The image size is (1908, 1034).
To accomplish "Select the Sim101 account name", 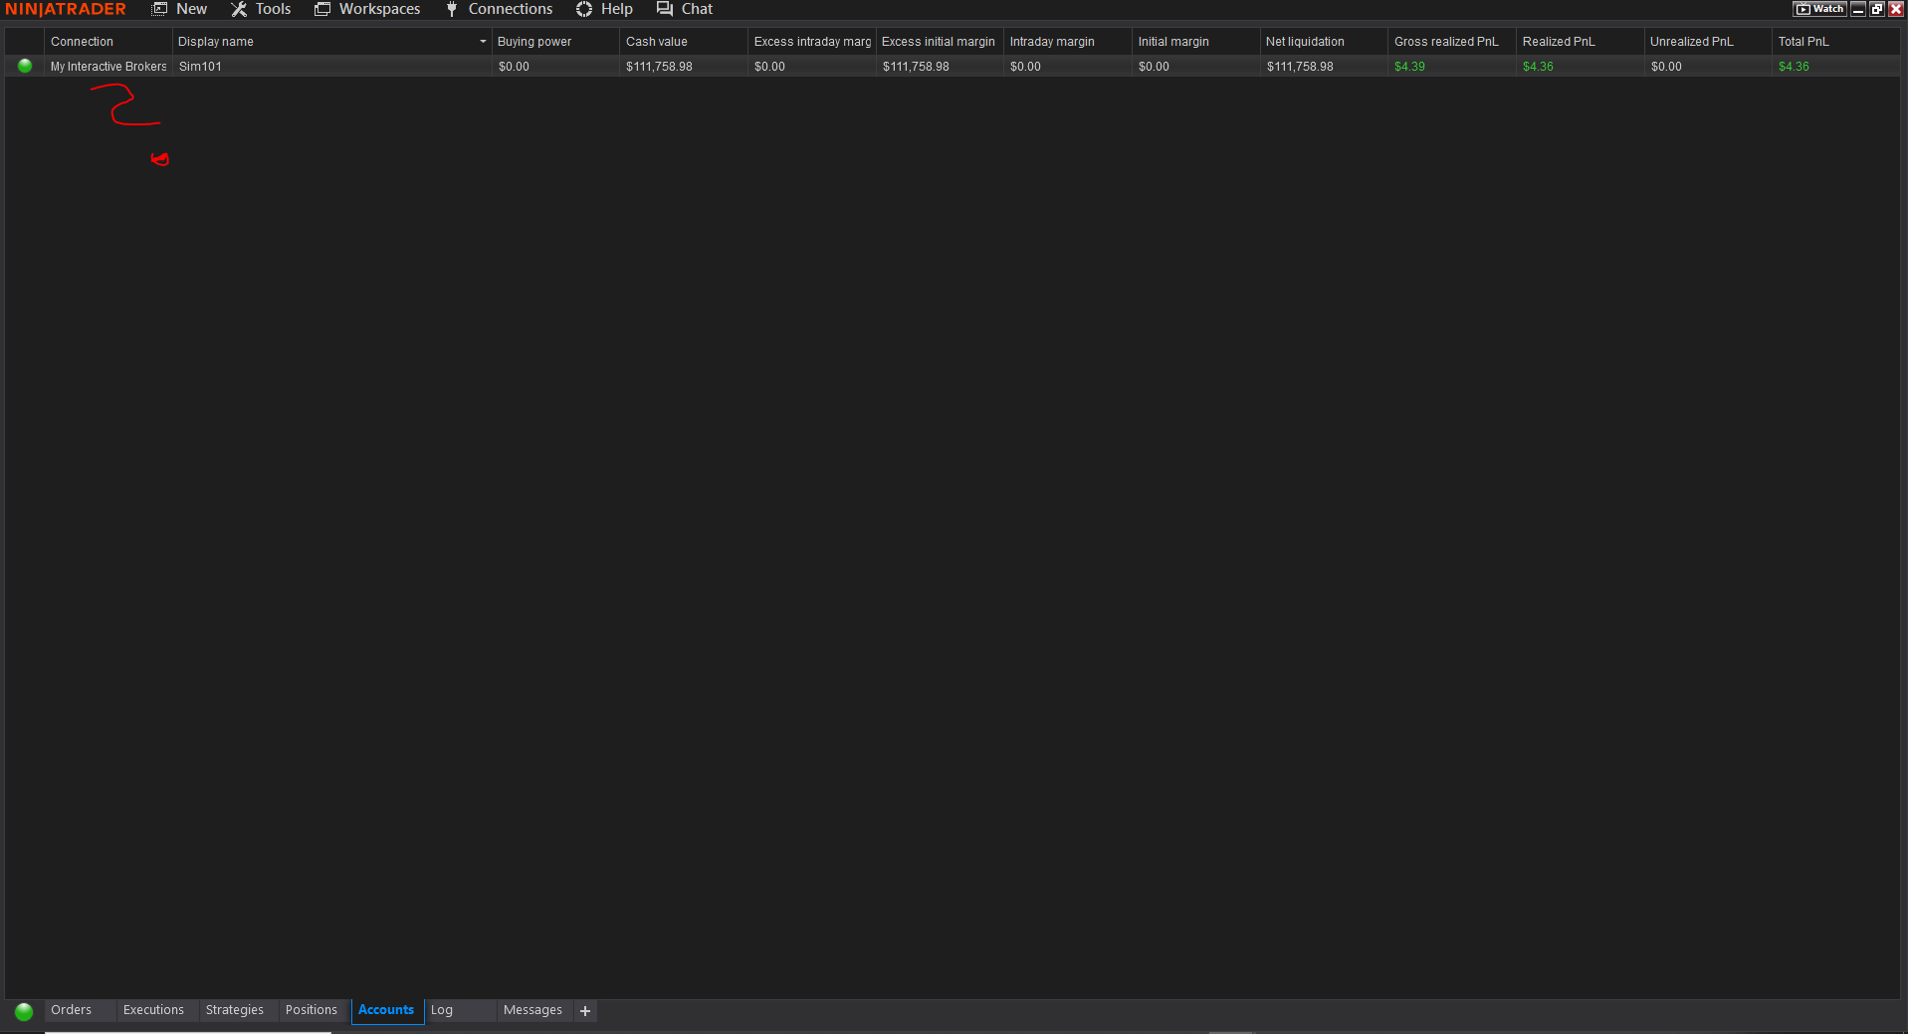I will pyautogui.click(x=200, y=67).
